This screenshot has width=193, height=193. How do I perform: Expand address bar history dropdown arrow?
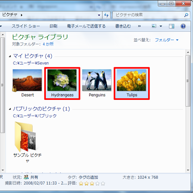(x=99, y=15)
